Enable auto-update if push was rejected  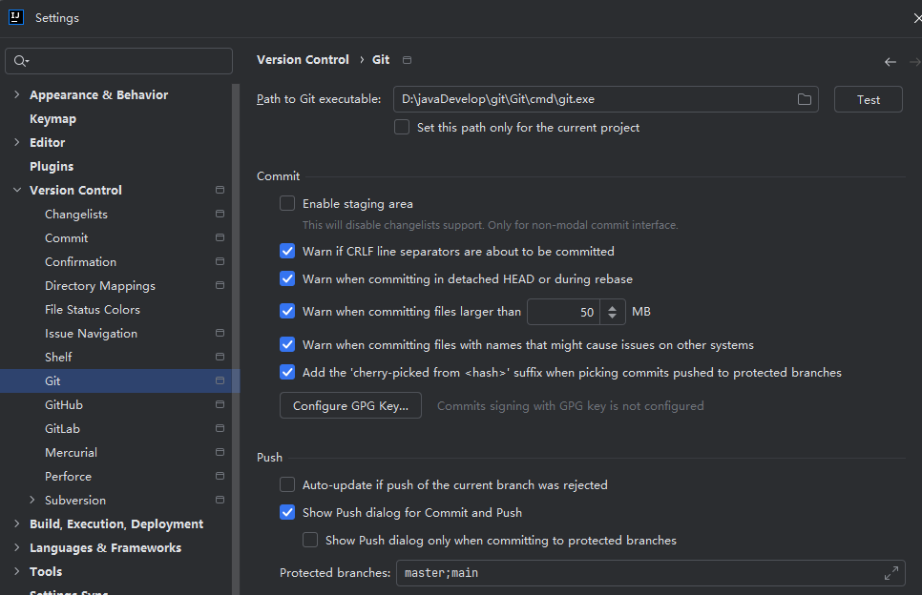point(287,484)
